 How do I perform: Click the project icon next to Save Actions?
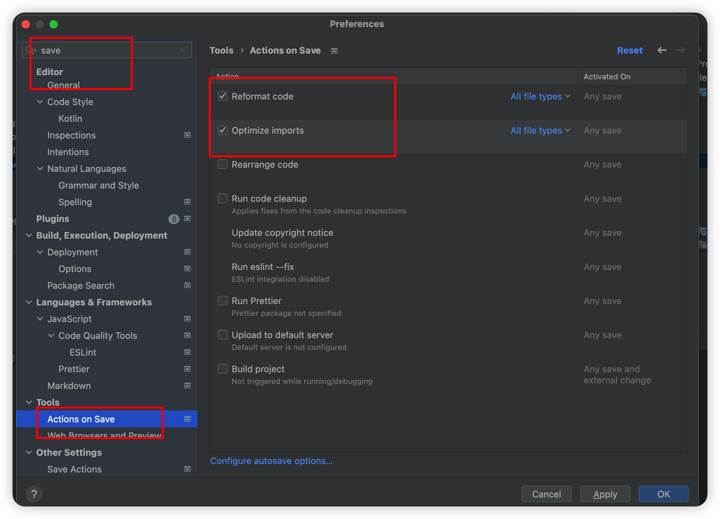(187, 469)
